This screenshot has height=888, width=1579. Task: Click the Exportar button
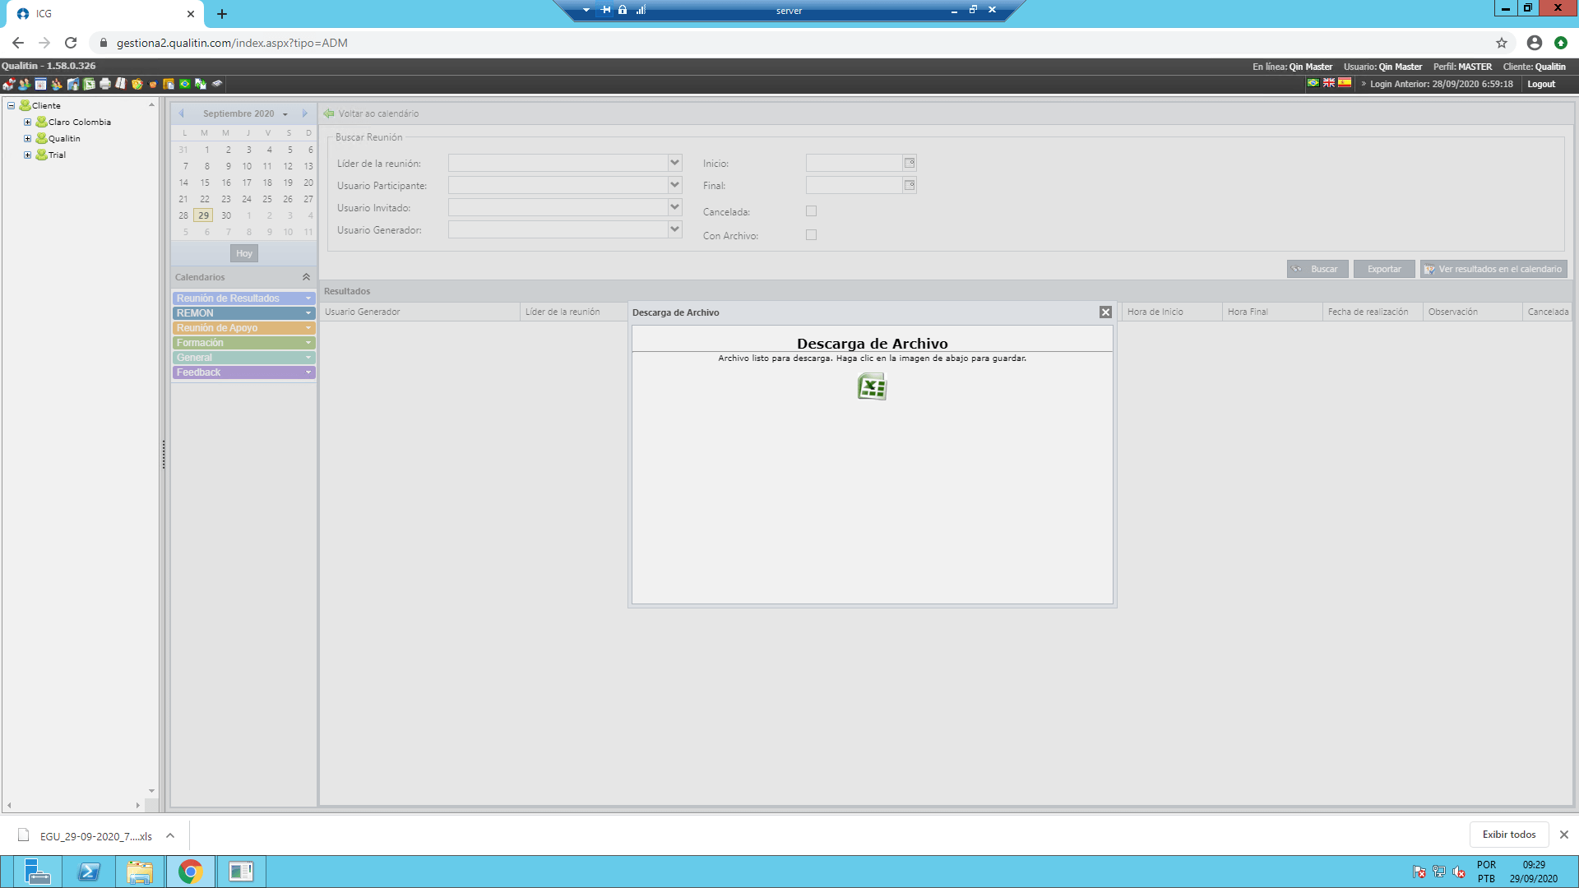point(1384,269)
